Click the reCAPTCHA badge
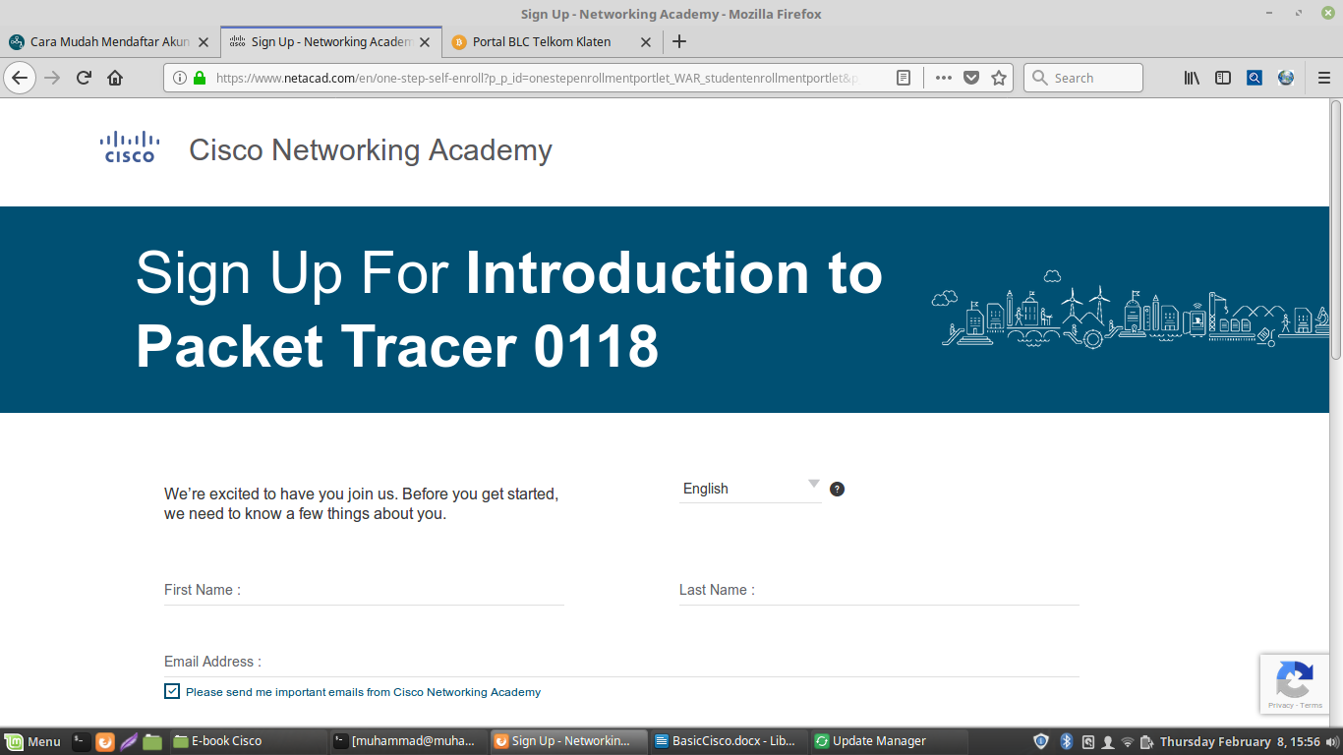 pos(1295,684)
